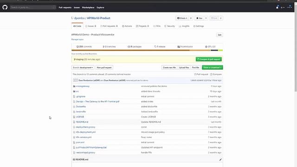This screenshot has width=297, height=167.
Task: Open .gitignore file
Action: click(81, 96)
